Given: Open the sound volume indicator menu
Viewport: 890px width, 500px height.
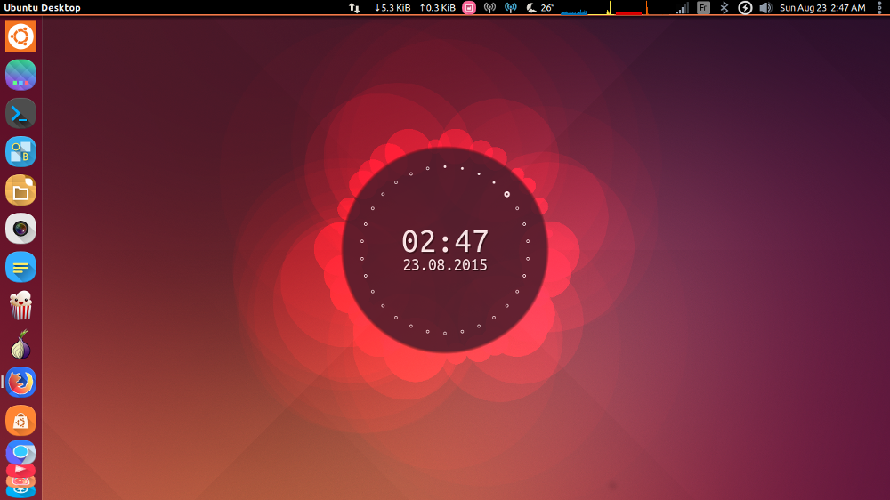Looking at the screenshot, I should pos(765,8).
